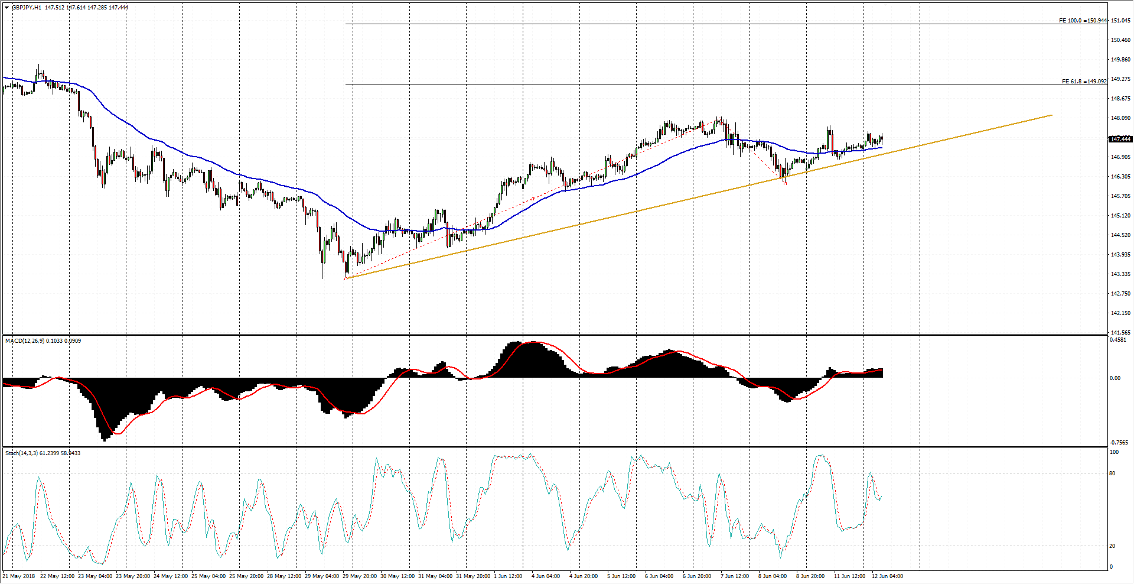Click the 12 Jun 04:00 time label
Screen dimensions: 1134x584
(x=887, y=576)
